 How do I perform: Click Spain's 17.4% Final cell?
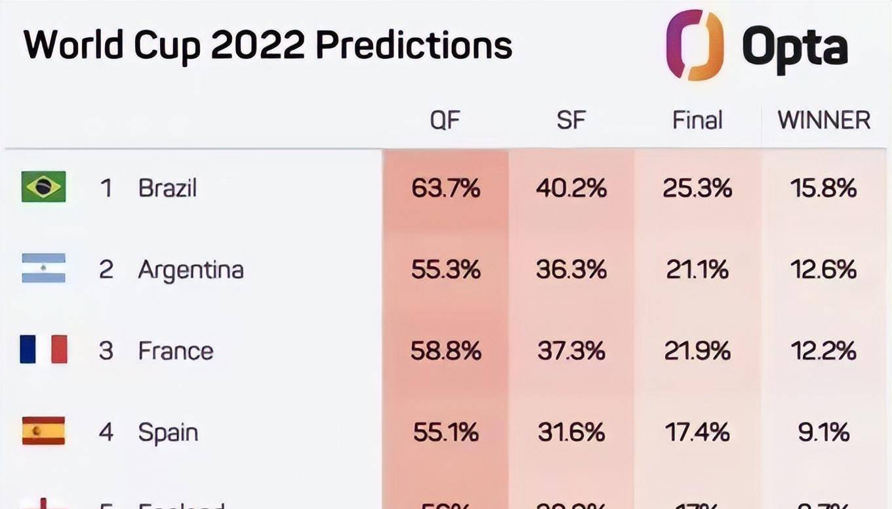pyautogui.click(x=697, y=432)
